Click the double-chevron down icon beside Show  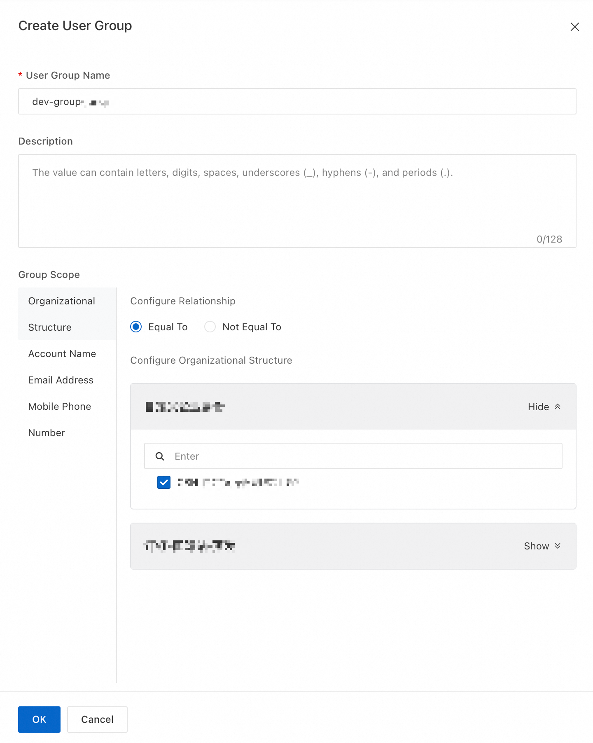558,546
